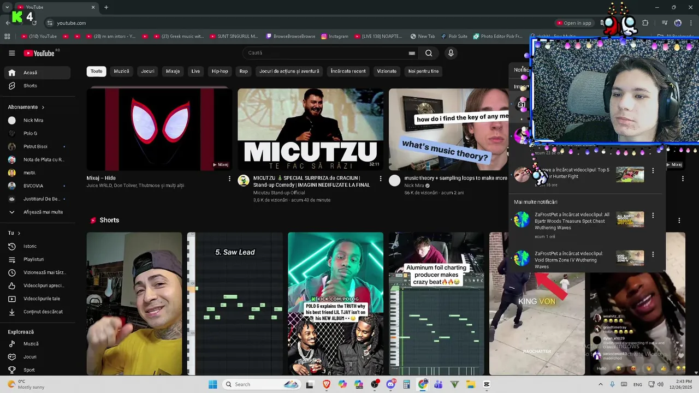Open options for Void Storm Zone notification
This screenshot has width=699, height=393.
(x=653, y=254)
